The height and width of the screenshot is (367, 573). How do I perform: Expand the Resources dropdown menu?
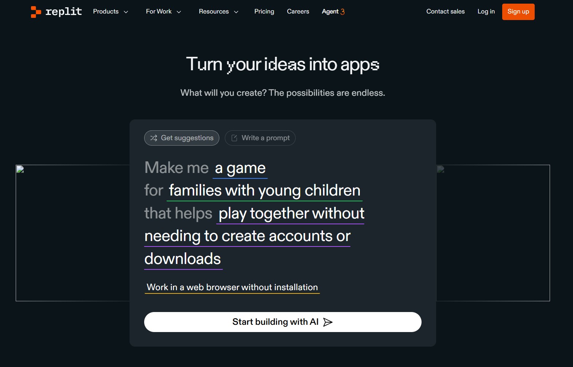pos(218,12)
